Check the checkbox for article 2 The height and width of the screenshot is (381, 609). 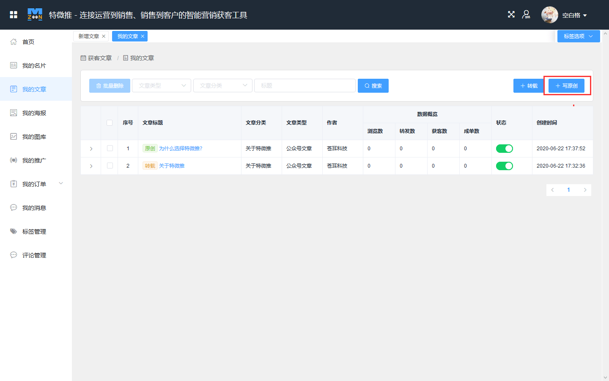pos(110,166)
